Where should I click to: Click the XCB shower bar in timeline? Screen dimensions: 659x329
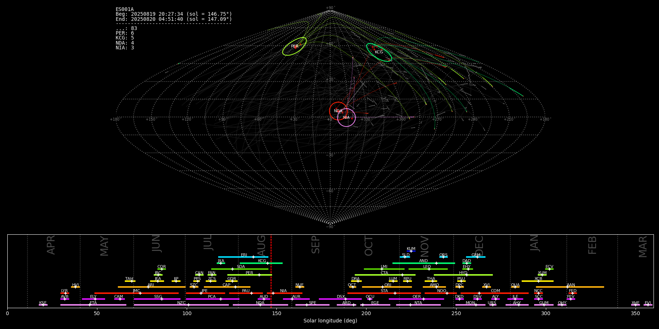coord(537,281)
